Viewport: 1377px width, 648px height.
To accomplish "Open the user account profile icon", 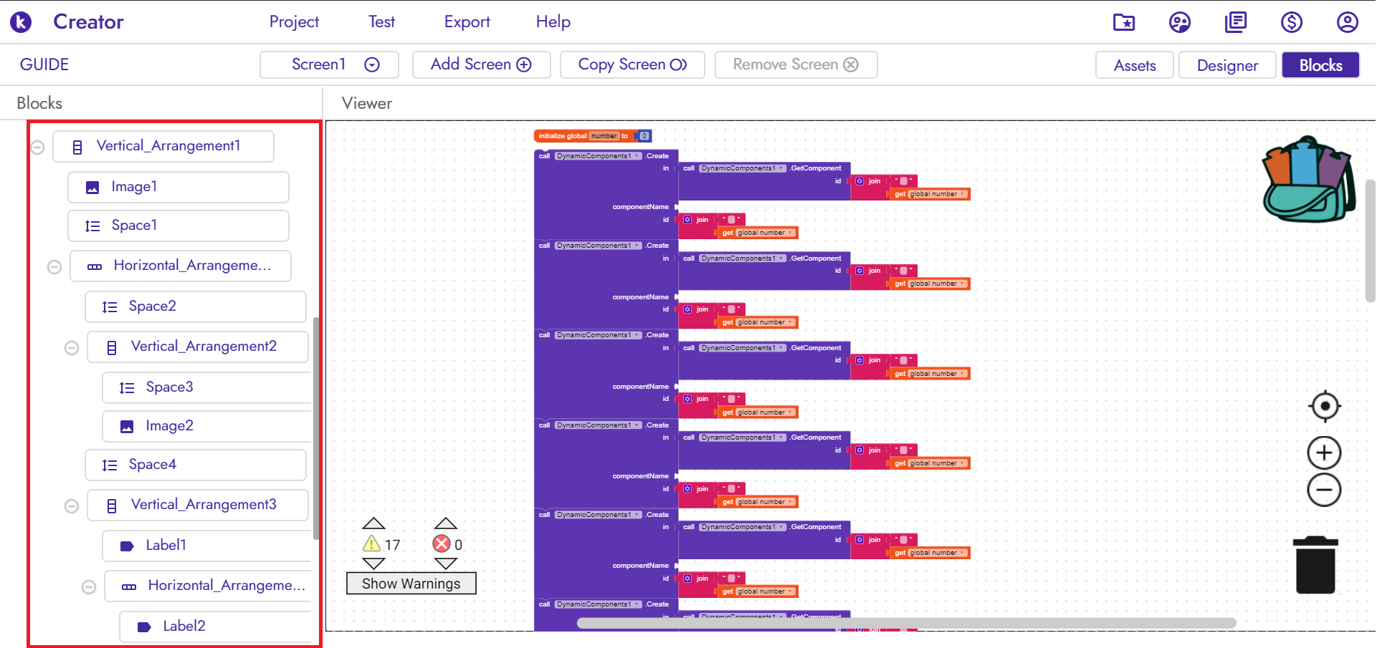I will tap(1347, 22).
